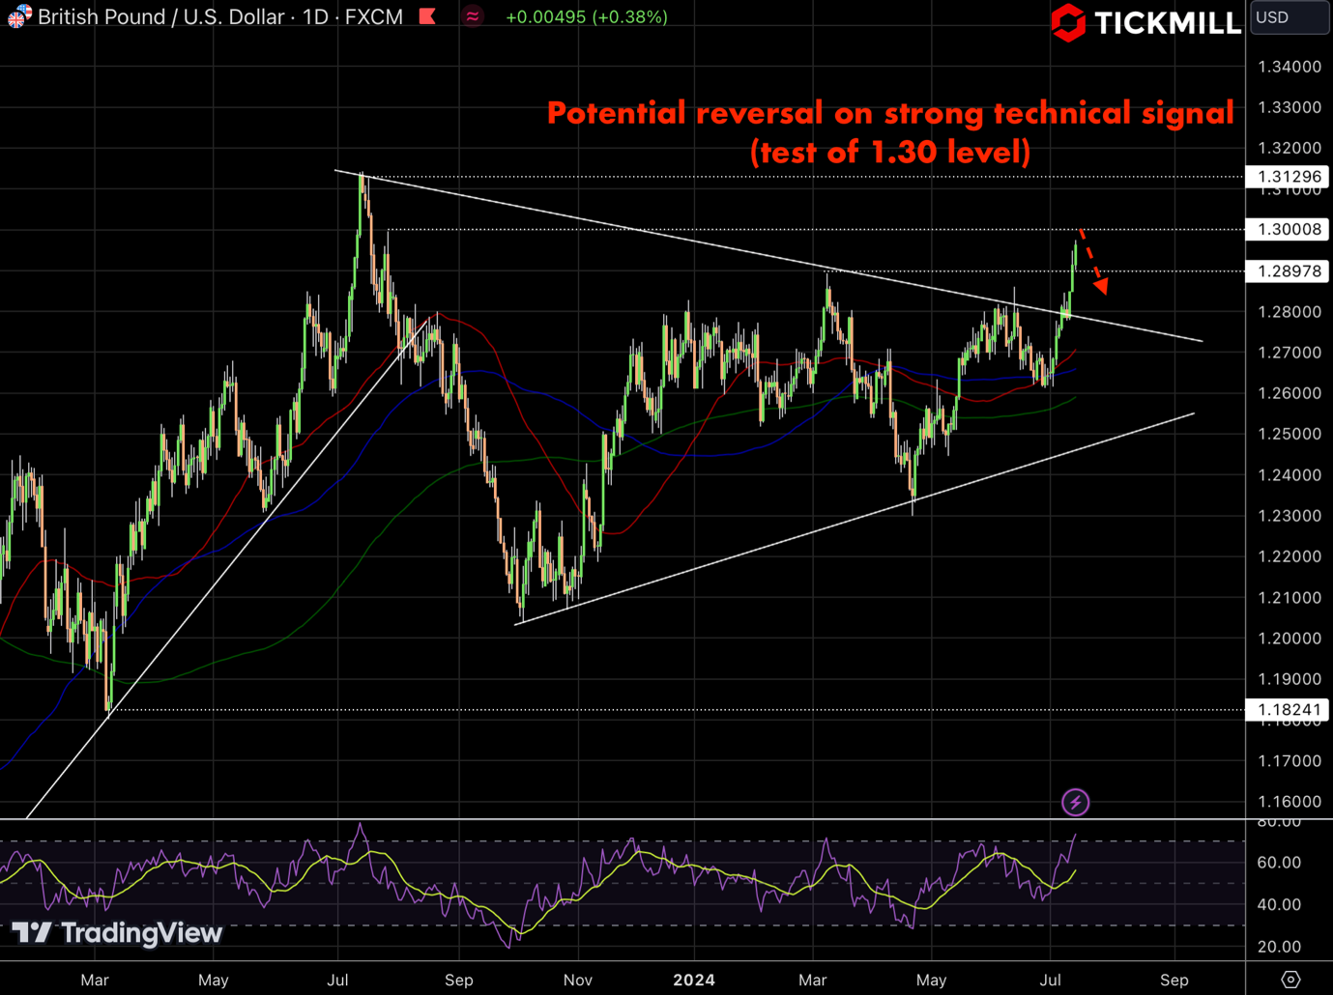The width and height of the screenshot is (1333, 995).
Task: Click the Sep label at far right of time axis
Action: (x=1174, y=980)
